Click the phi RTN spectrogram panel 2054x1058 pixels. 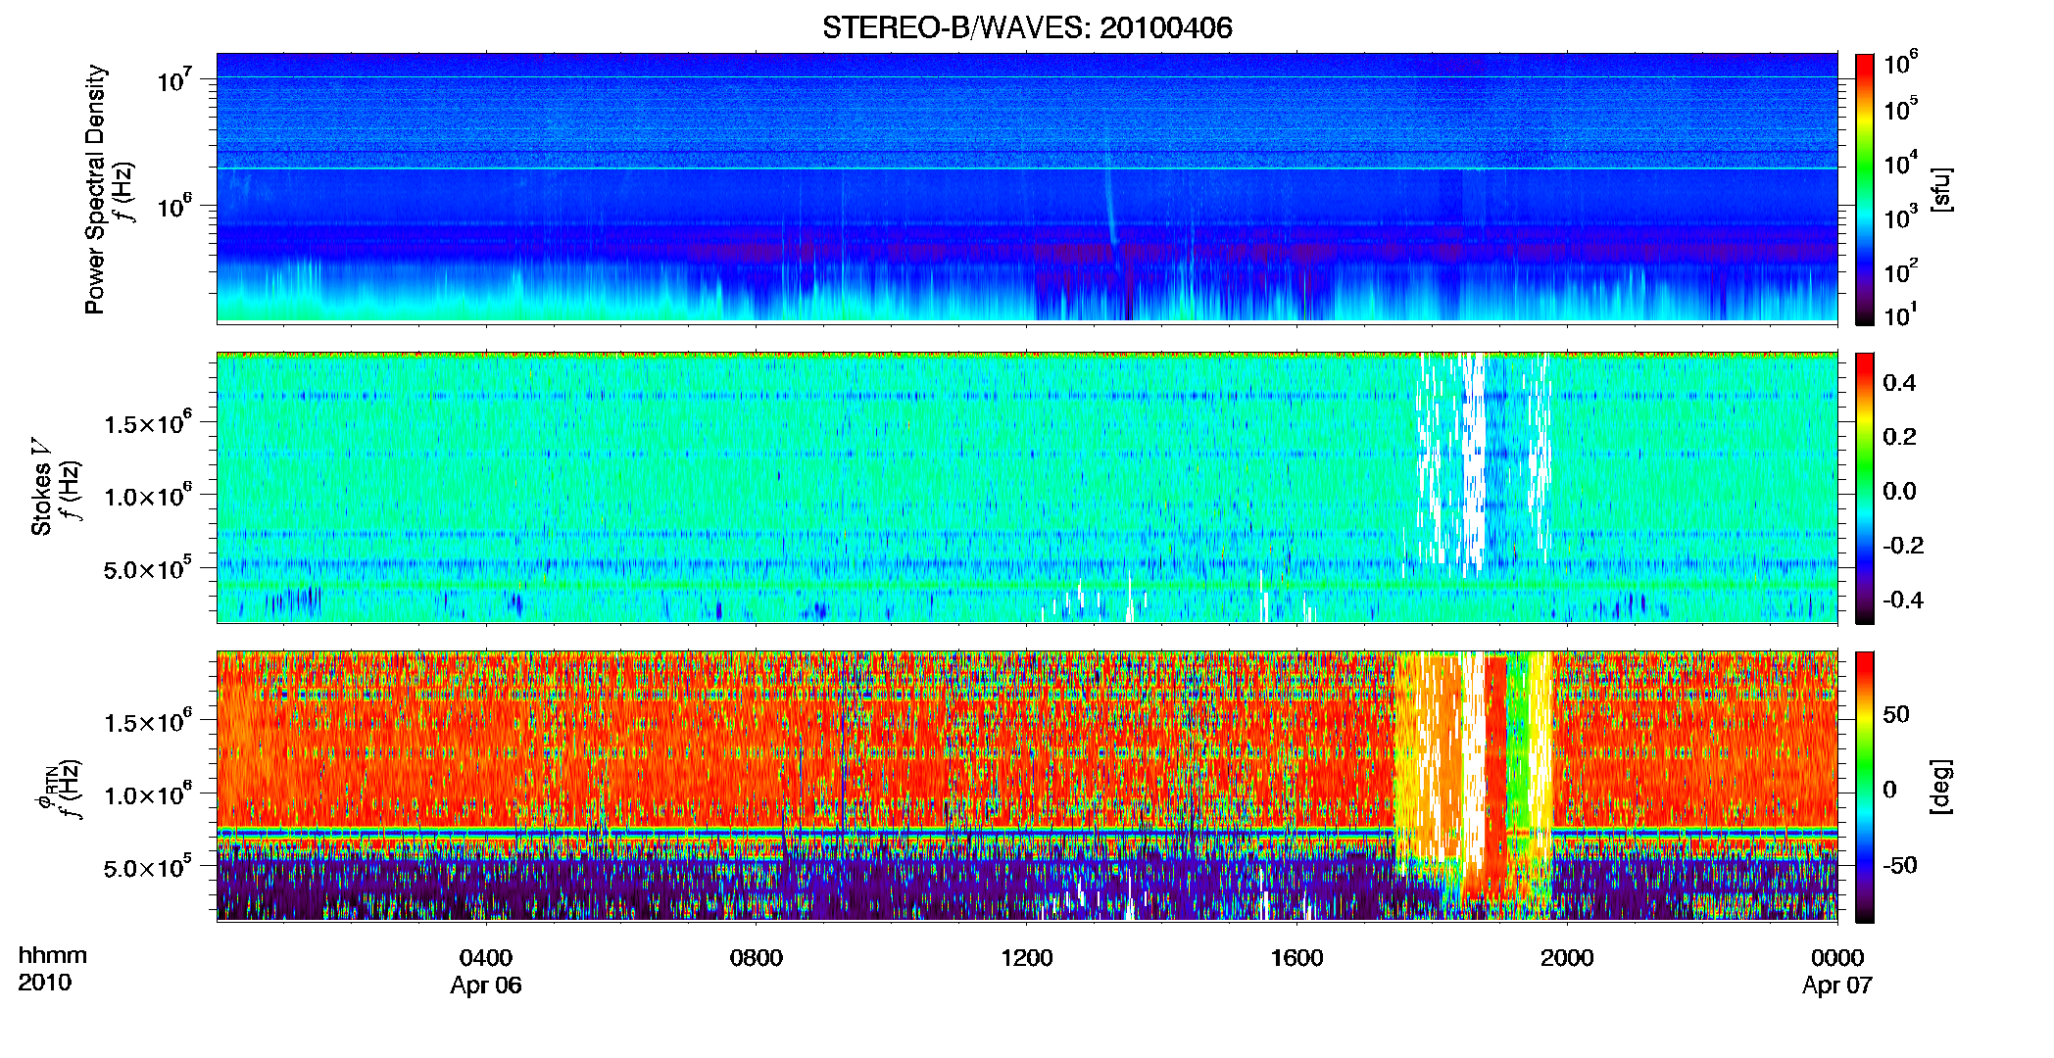[1027, 786]
